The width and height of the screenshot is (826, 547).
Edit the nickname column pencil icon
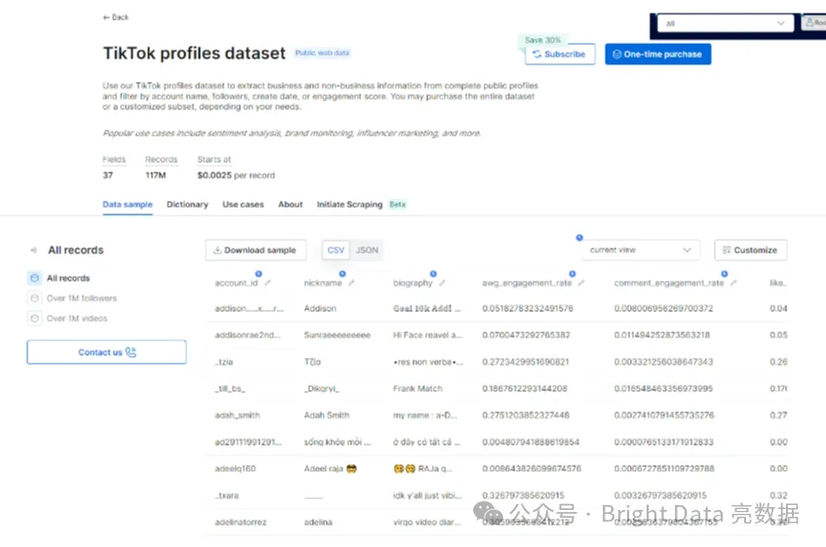(351, 283)
